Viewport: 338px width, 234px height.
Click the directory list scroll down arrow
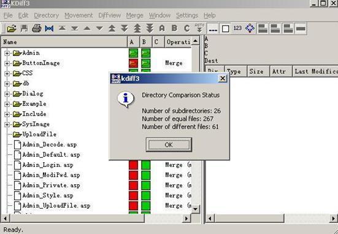pos(195,209)
